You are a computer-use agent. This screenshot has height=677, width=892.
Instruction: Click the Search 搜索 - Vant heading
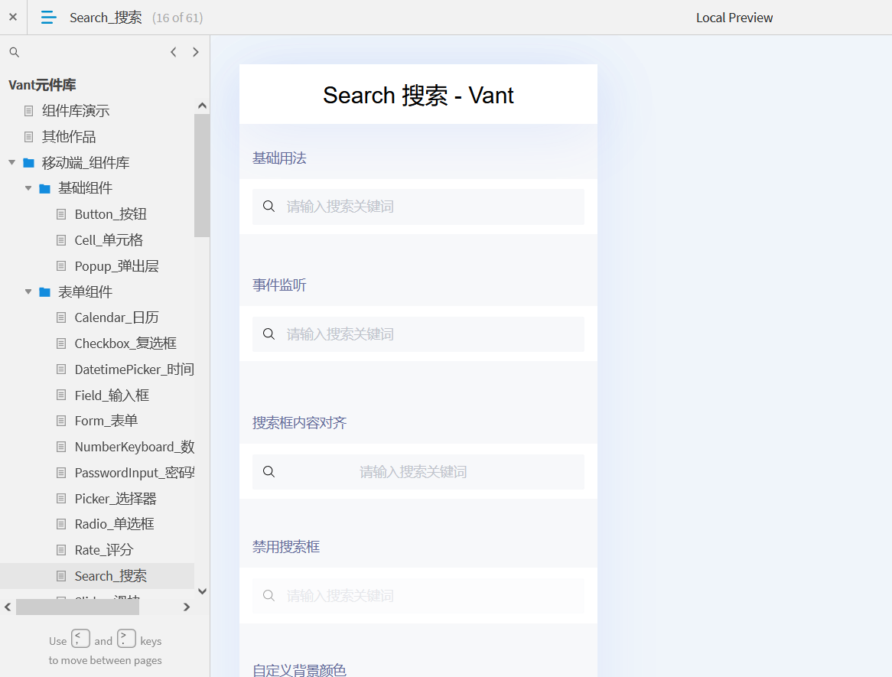point(418,95)
